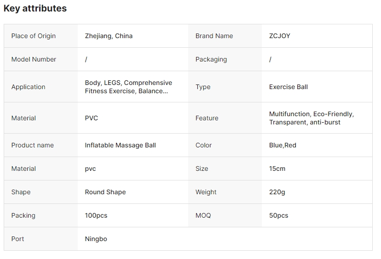Click the "15cm" size value
381x259 pixels.
277,169
